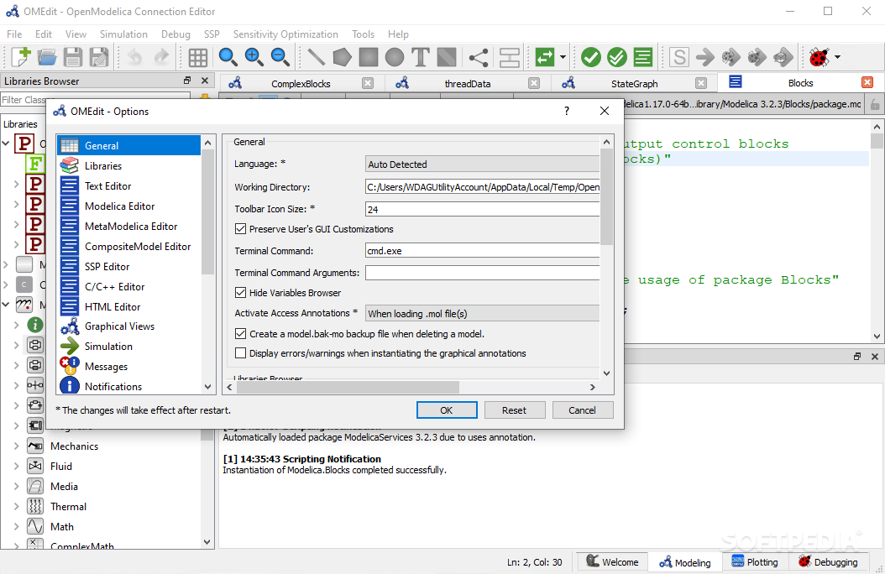The image size is (885, 574).
Task: Uncheck Preserve User's GUI Customizations
Action: [240, 229]
